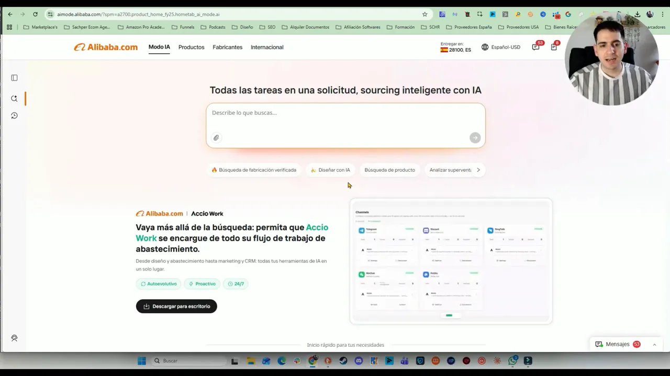Open the Afiliación Softwares bookmark folder
Viewport: 670px width, 376px height.
(x=358, y=27)
